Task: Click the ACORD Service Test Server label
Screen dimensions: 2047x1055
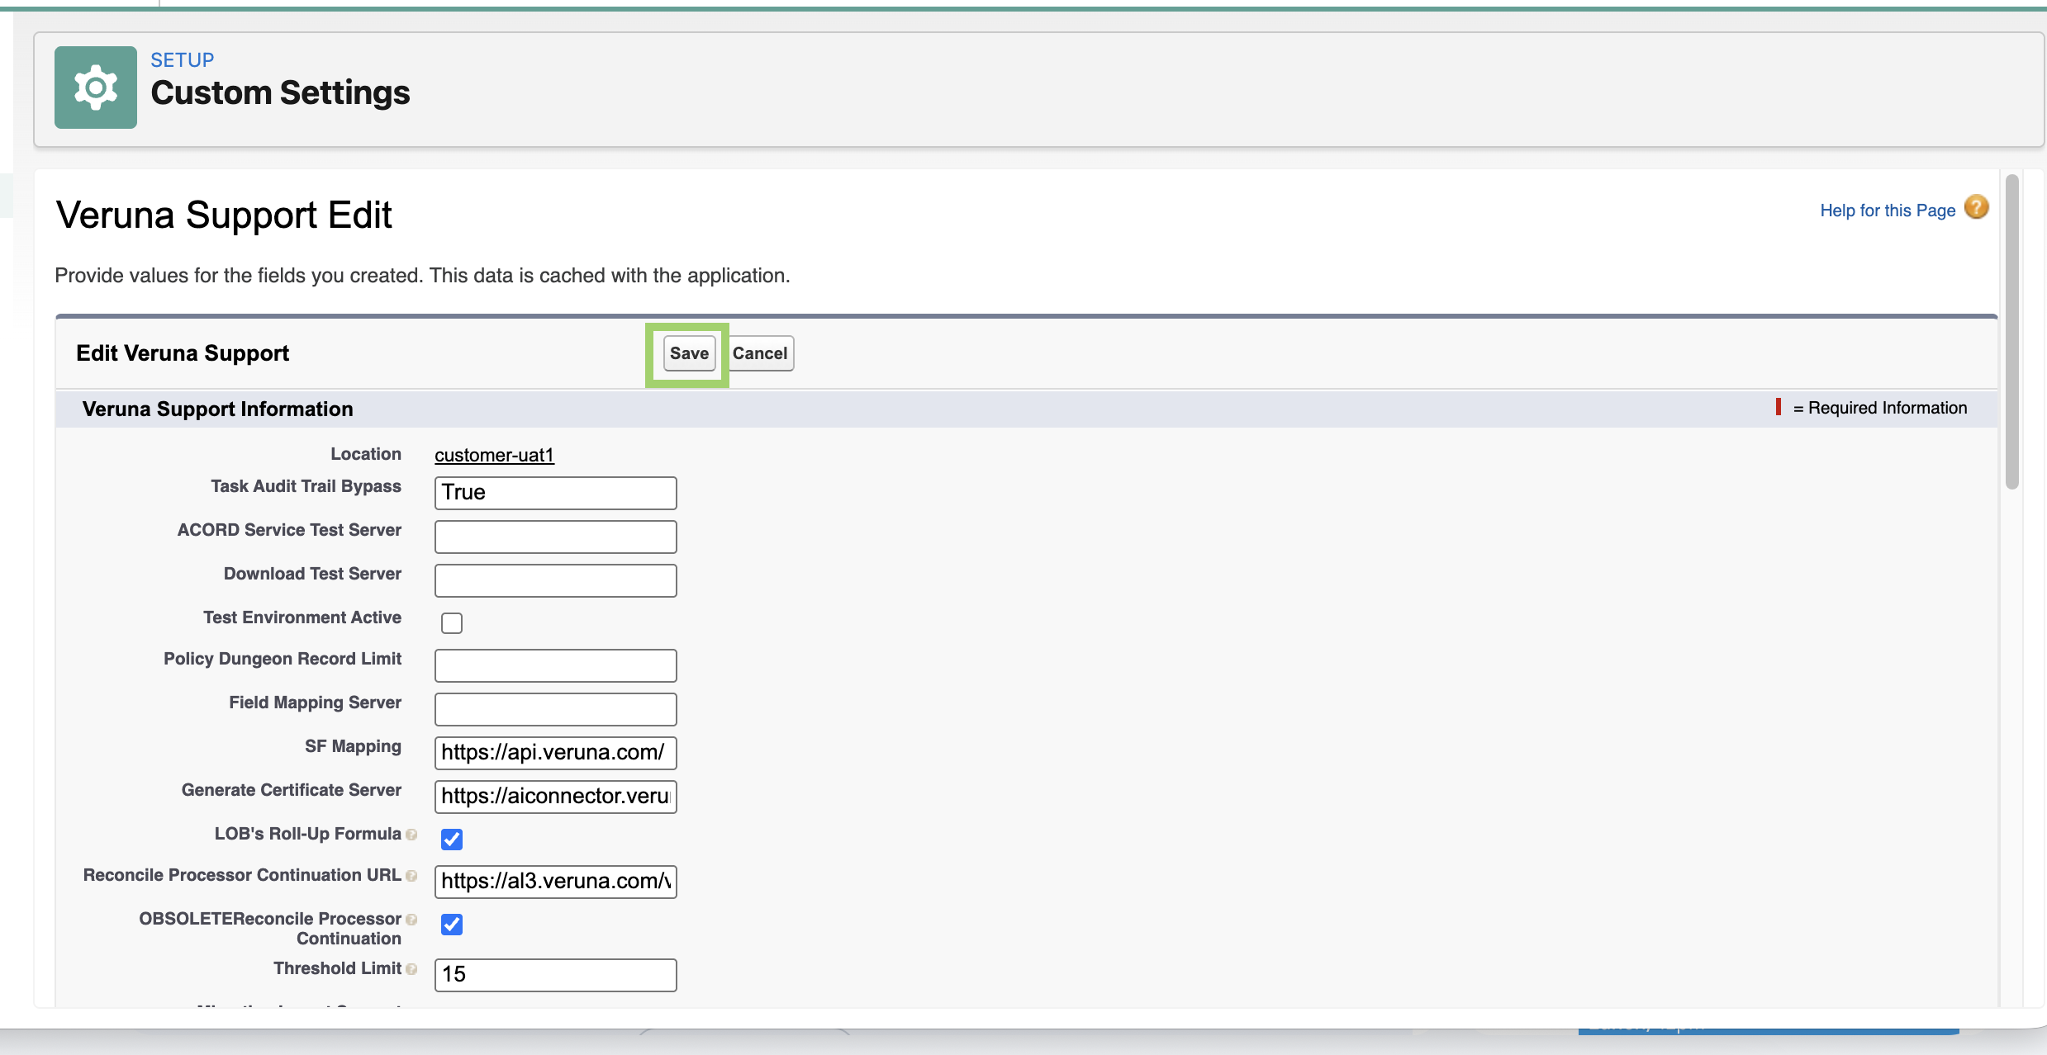Action: click(x=289, y=530)
